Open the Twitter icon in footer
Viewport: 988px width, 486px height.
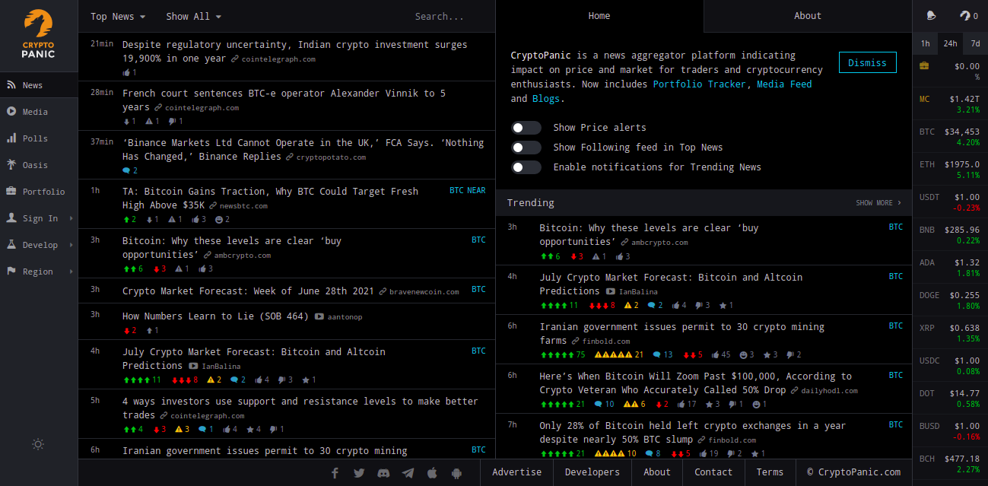pyautogui.click(x=359, y=472)
